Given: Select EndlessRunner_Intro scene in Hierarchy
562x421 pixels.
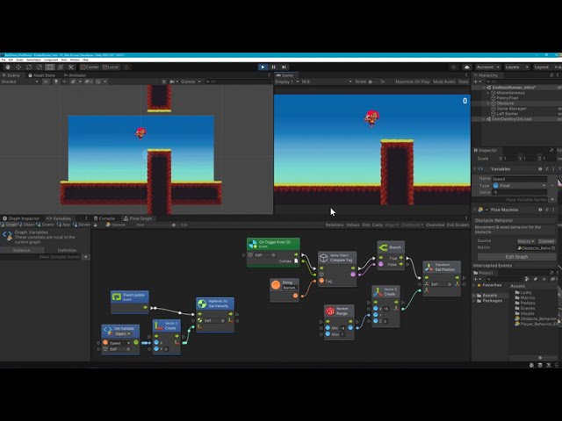Looking at the screenshot, I should tap(514, 88).
